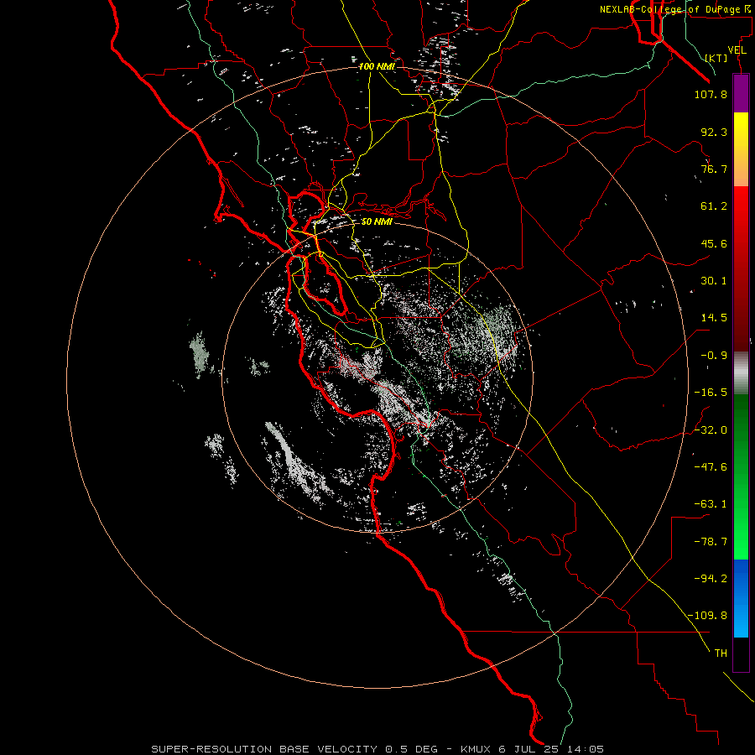
Task: Click the SUPER-RESOLUTION BASE VELOCITY caption text
Action: (264, 749)
